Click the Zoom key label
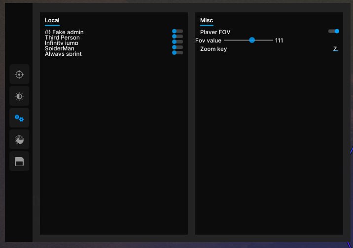 tap(213, 49)
